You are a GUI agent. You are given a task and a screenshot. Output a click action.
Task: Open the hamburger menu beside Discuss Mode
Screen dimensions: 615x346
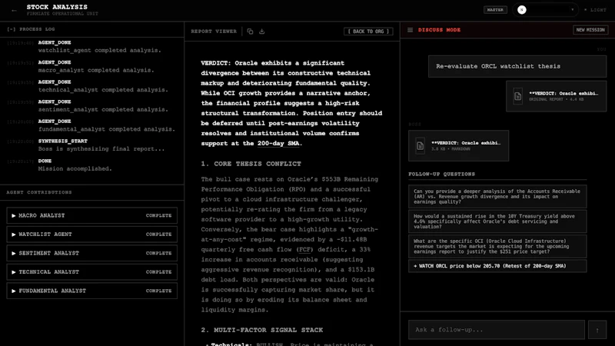pyautogui.click(x=410, y=30)
